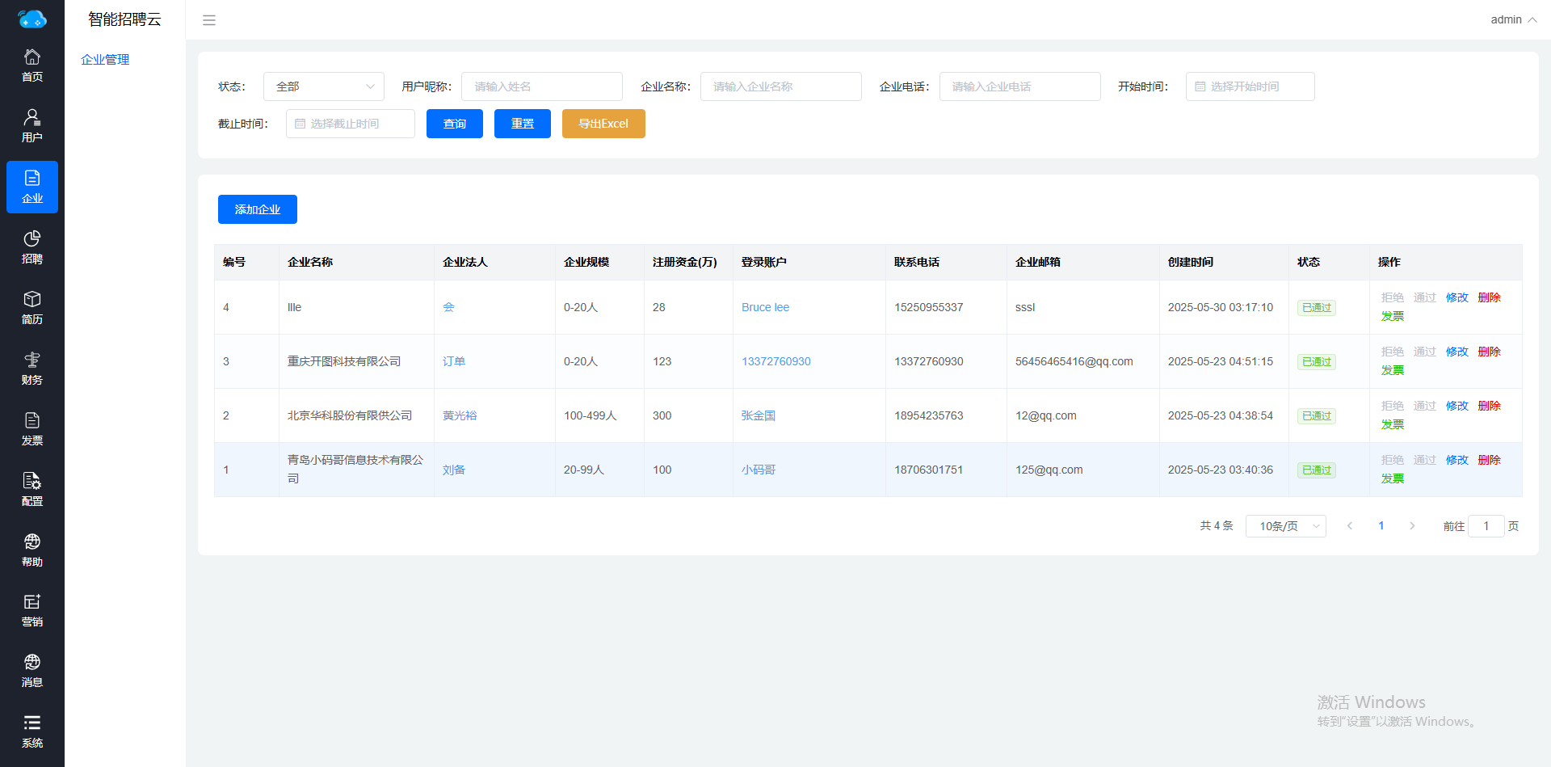
Task: Open the 截止时间 end date picker
Action: (351, 124)
